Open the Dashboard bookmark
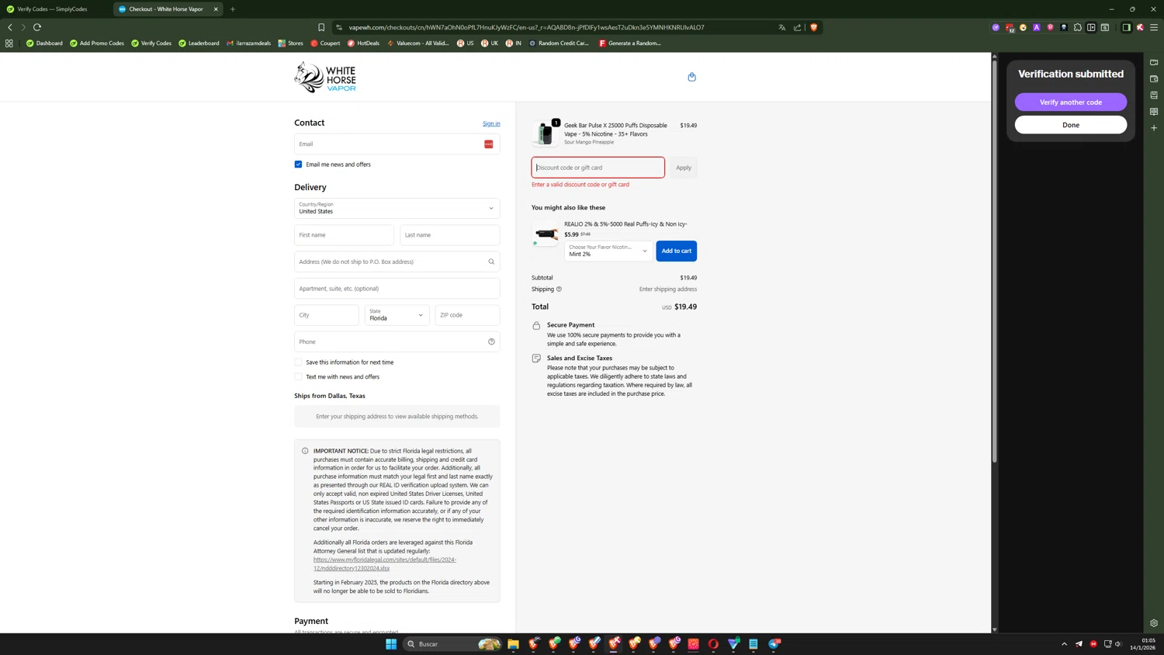Viewport: 1164px width, 655px height. click(x=44, y=43)
